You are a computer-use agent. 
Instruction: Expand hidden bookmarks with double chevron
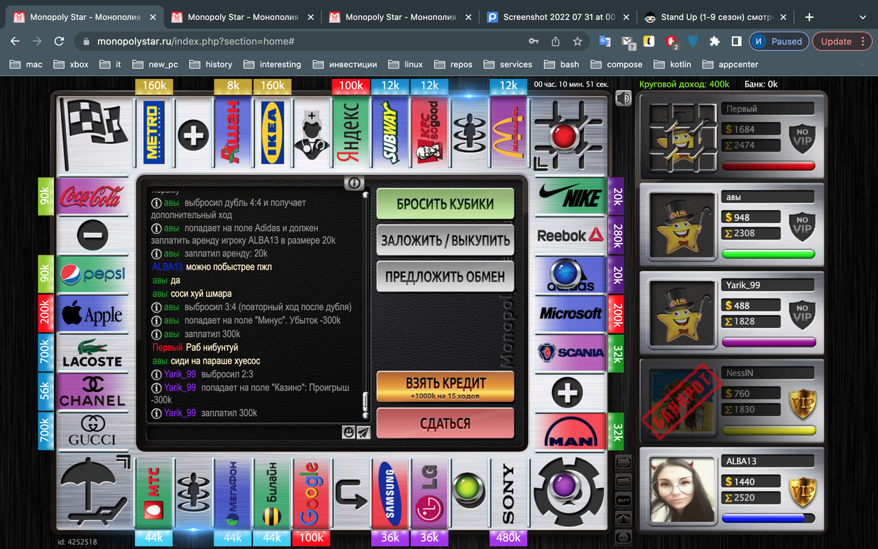point(862,64)
